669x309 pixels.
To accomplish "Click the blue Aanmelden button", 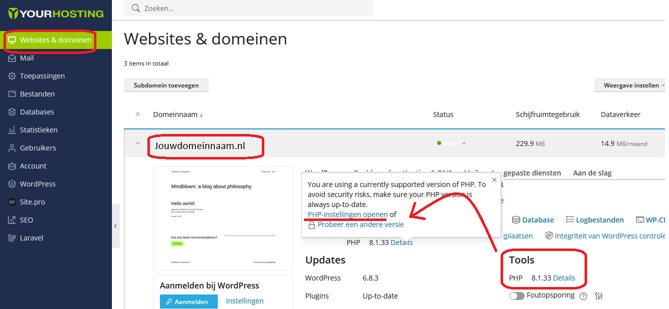I will pos(189,301).
